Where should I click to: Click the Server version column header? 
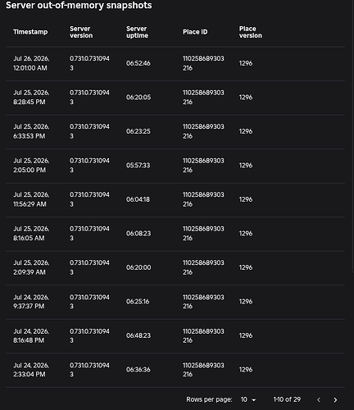tap(81, 32)
